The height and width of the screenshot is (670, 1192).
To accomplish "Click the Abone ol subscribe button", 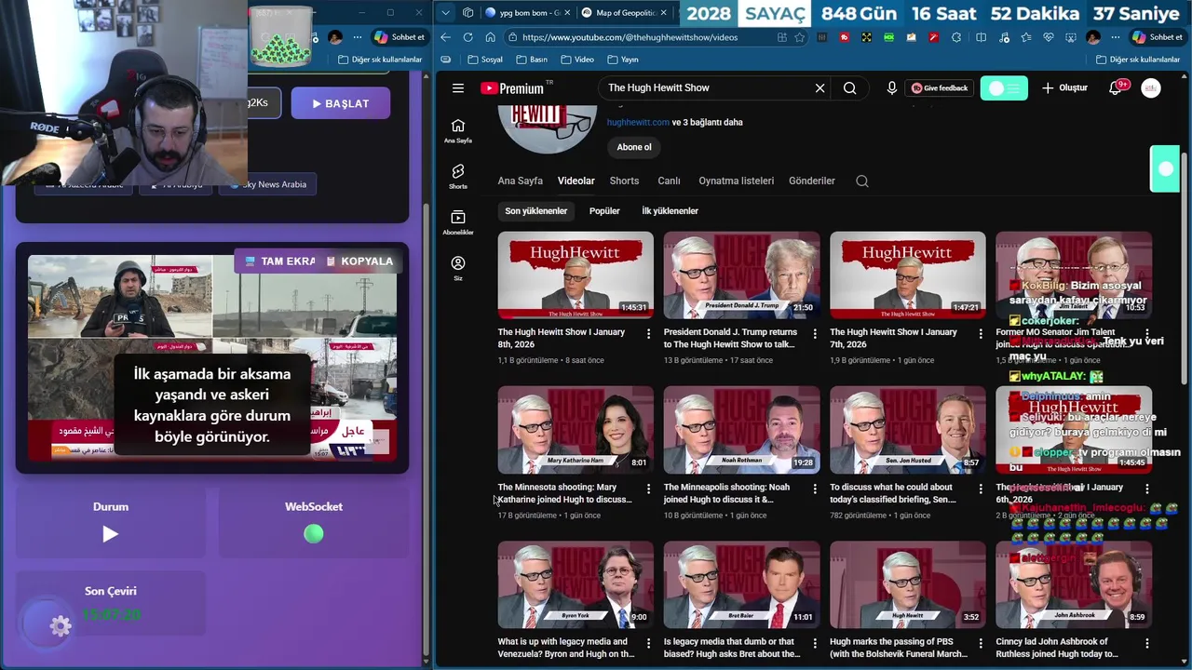I will pos(634,147).
